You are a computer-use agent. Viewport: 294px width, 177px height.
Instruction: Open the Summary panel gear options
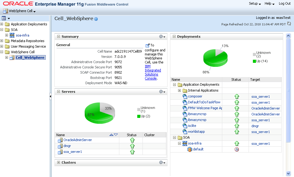pyautogui.click(x=162, y=37)
